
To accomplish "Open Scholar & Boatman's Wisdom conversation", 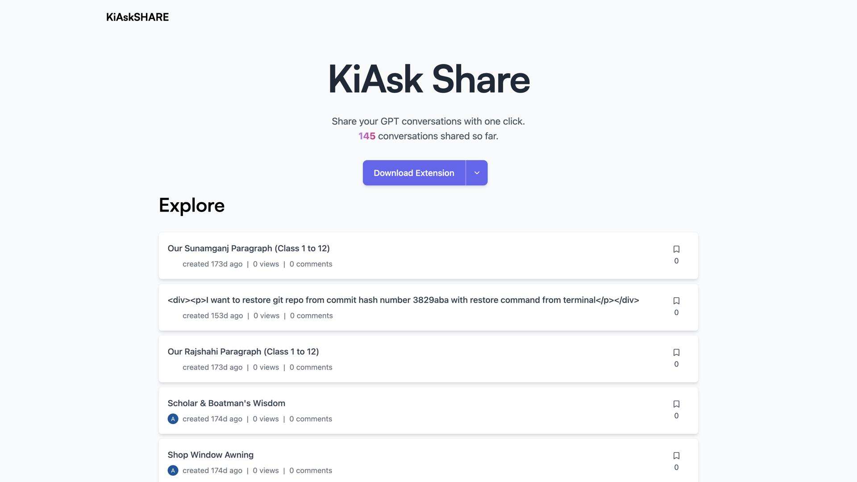I will click(x=226, y=403).
